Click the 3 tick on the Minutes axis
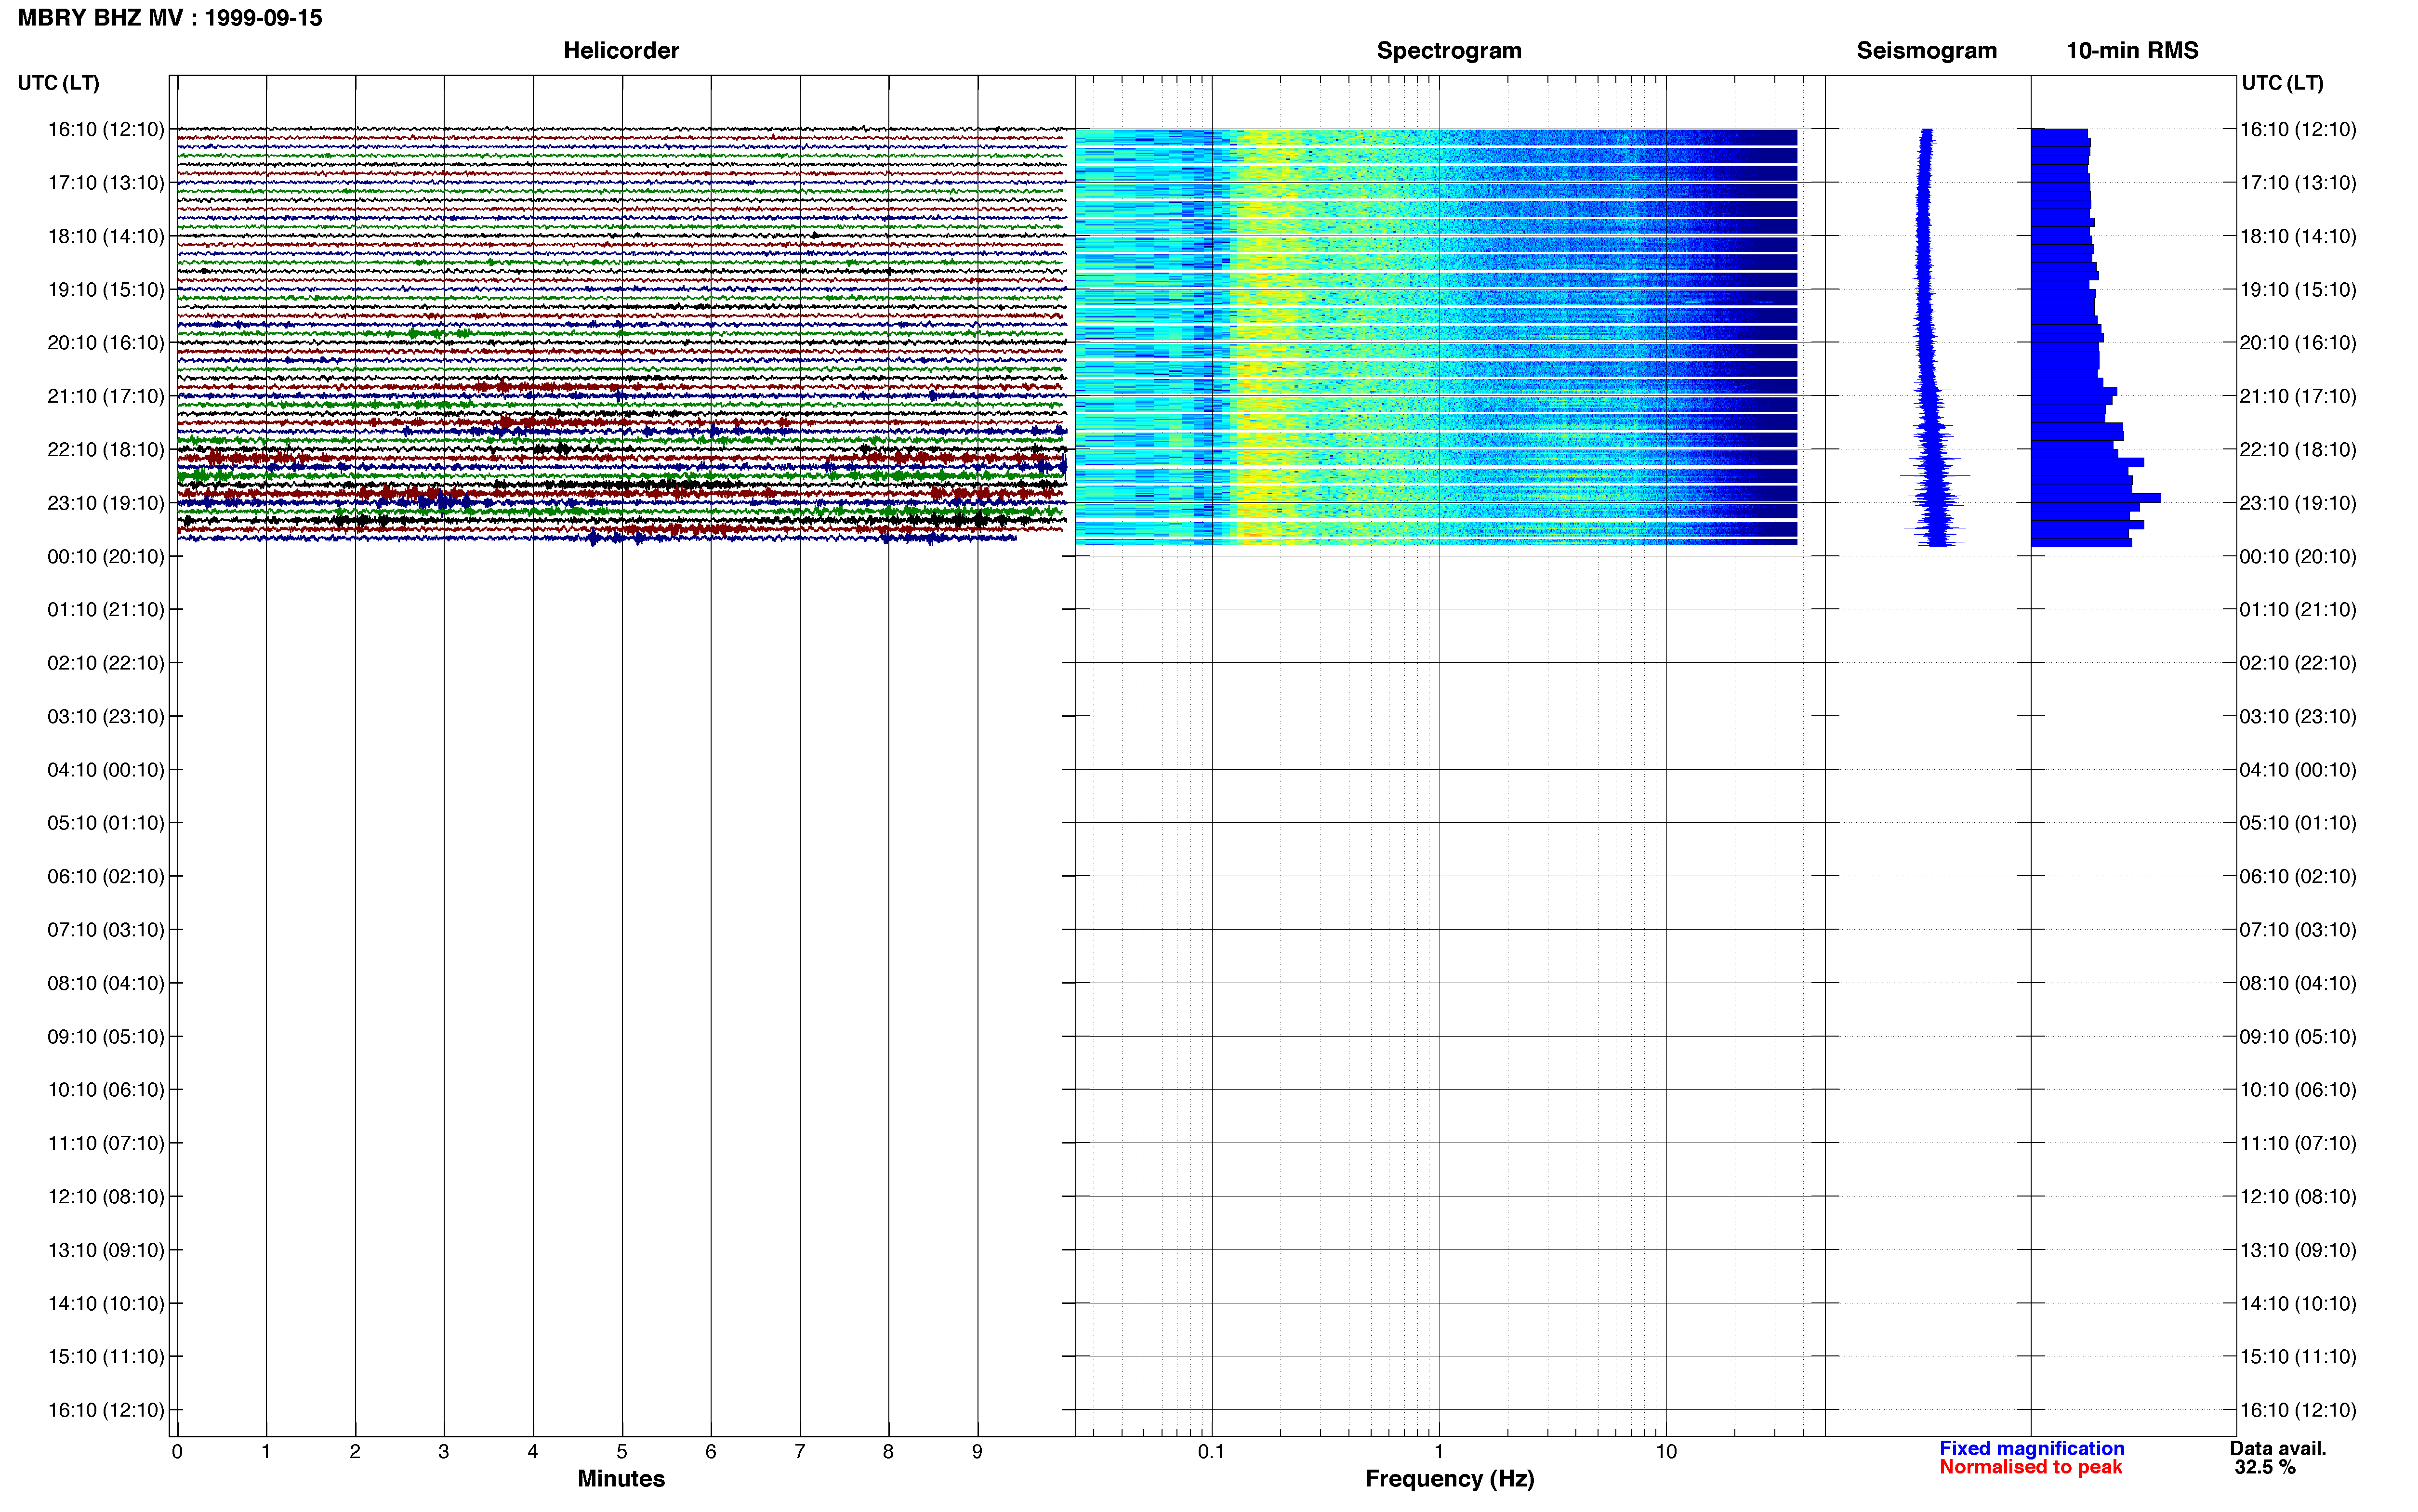2418x1512 pixels. pyautogui.click(x=443, y=1451)
